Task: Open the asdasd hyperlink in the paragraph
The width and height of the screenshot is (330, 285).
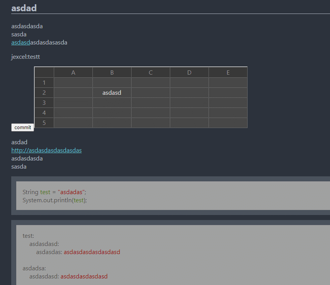Action: pyautogui.click(x=21, y=43)
